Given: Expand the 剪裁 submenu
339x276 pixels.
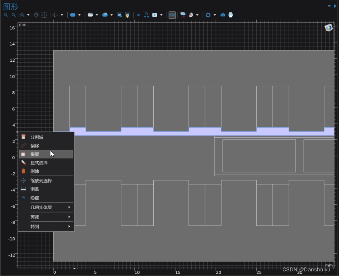Looking at the screenshot, I should [46, 217].
